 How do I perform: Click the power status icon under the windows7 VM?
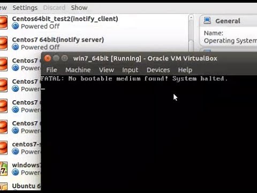tap(16, 173)
